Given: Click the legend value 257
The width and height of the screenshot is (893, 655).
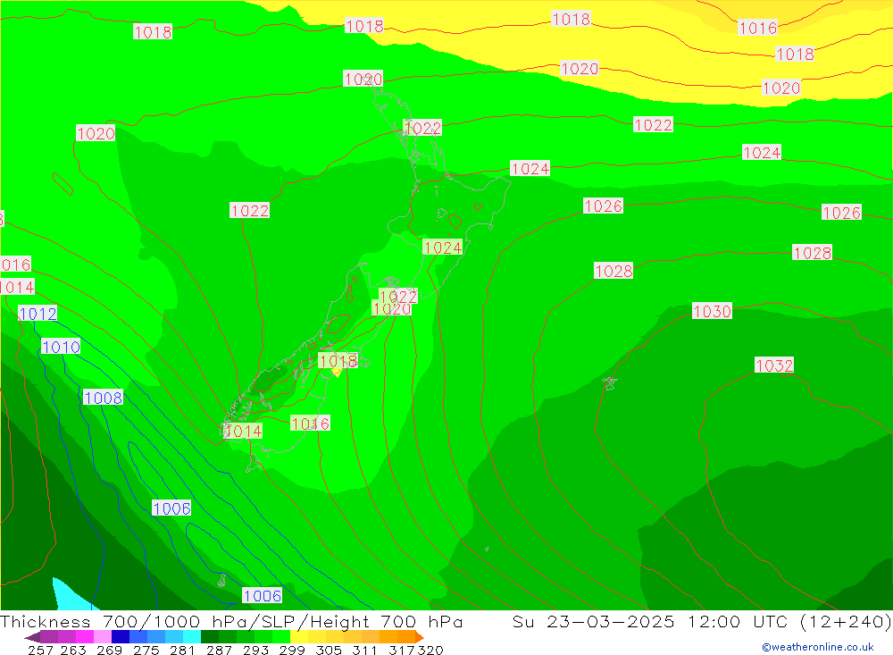Looking at the screenshot, I should (40, 650).
